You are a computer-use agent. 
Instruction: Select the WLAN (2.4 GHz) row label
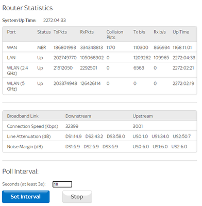coord(18,71)
